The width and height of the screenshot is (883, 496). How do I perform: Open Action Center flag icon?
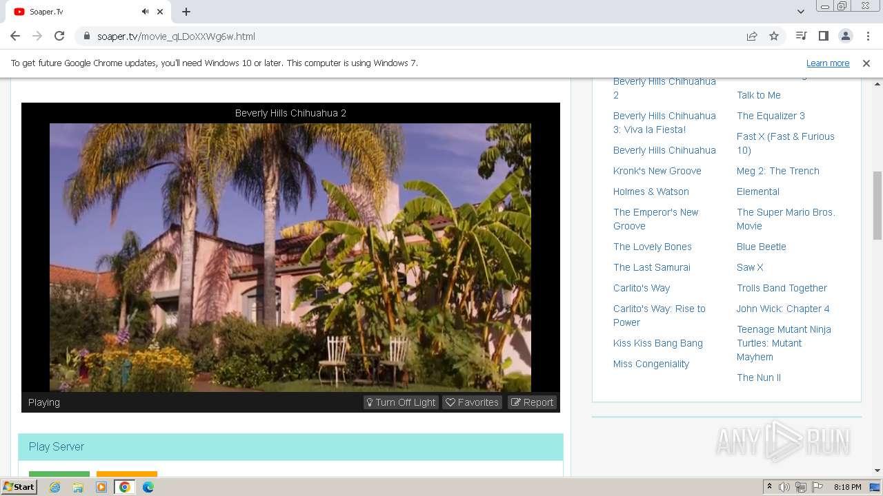[x=817, y=487]
